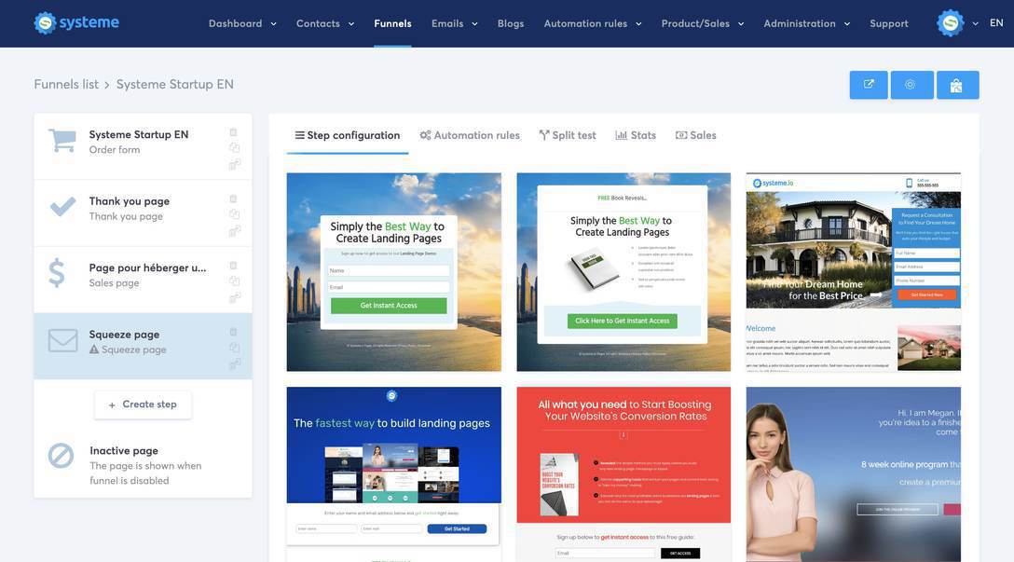Switch to the Stats tab

[636, 135]
